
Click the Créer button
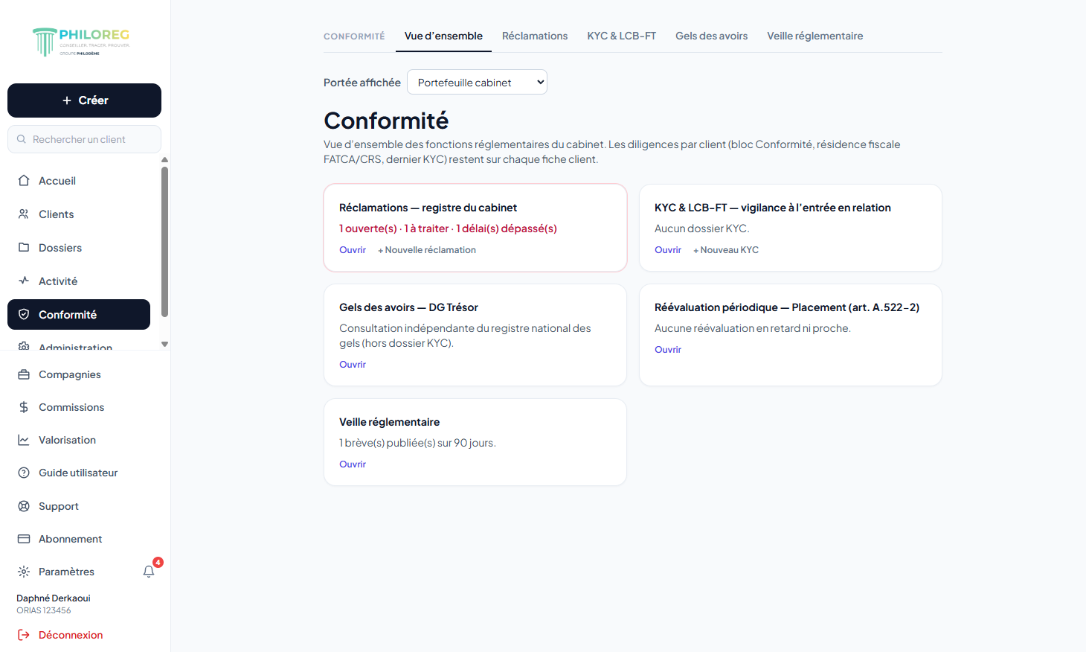click(84, 100)
